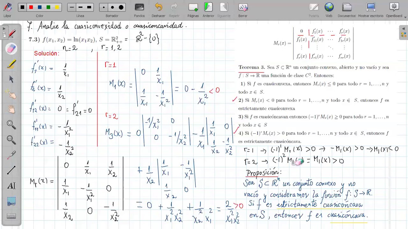Image resolution: width=408 pixels, height=229 pixels.
Task: Pick the yellow pen color
Action: 57,7
